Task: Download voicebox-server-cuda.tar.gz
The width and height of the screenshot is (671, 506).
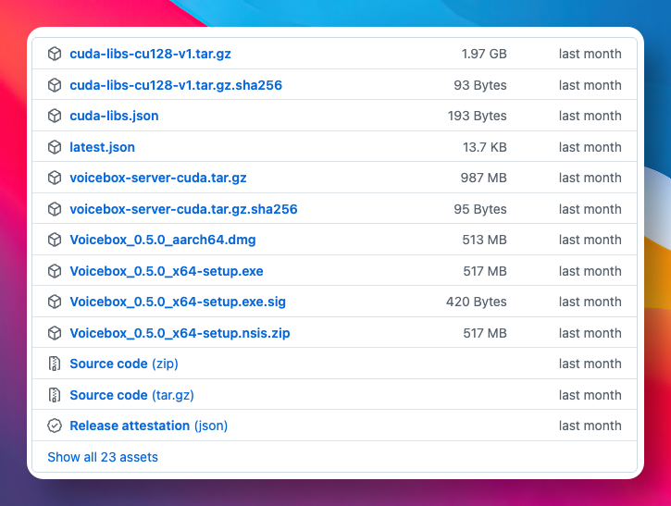Action: tap(158, 178)
